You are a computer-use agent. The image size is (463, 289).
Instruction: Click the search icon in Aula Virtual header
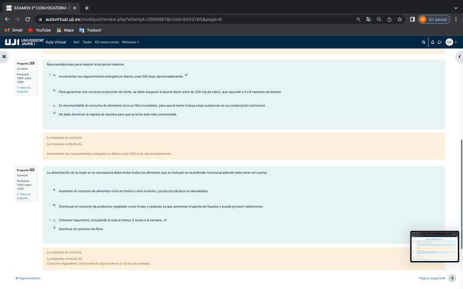pyautogui.click(x=424, y=42)
